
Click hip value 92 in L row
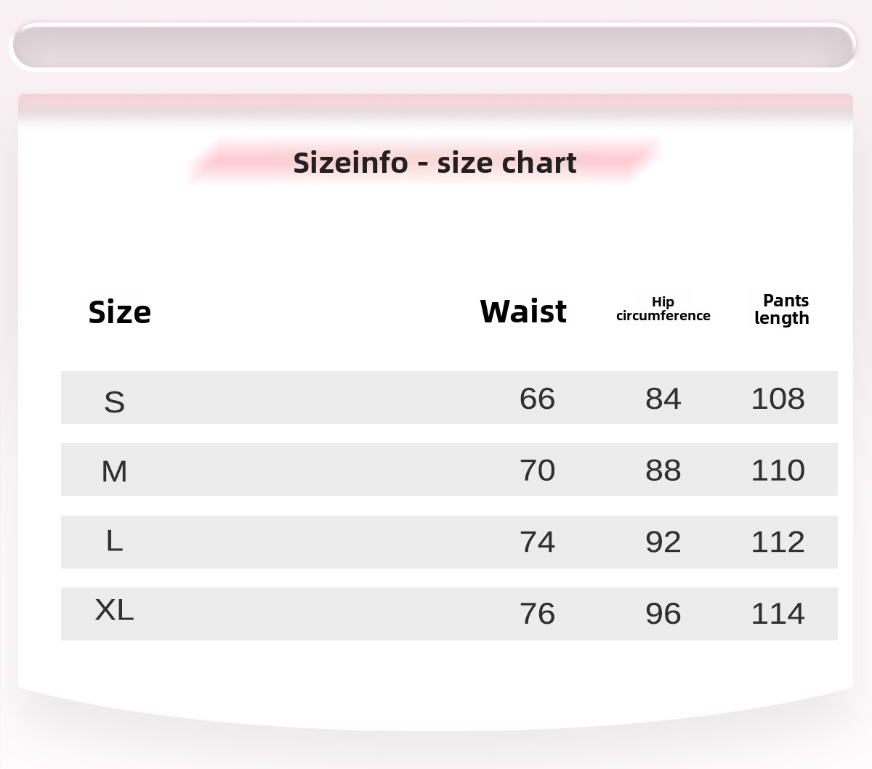(x=663, y=542)
